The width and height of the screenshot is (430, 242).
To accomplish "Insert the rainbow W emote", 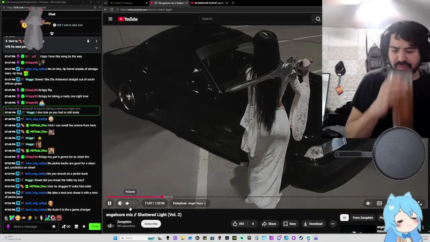I will click(12, 218).
